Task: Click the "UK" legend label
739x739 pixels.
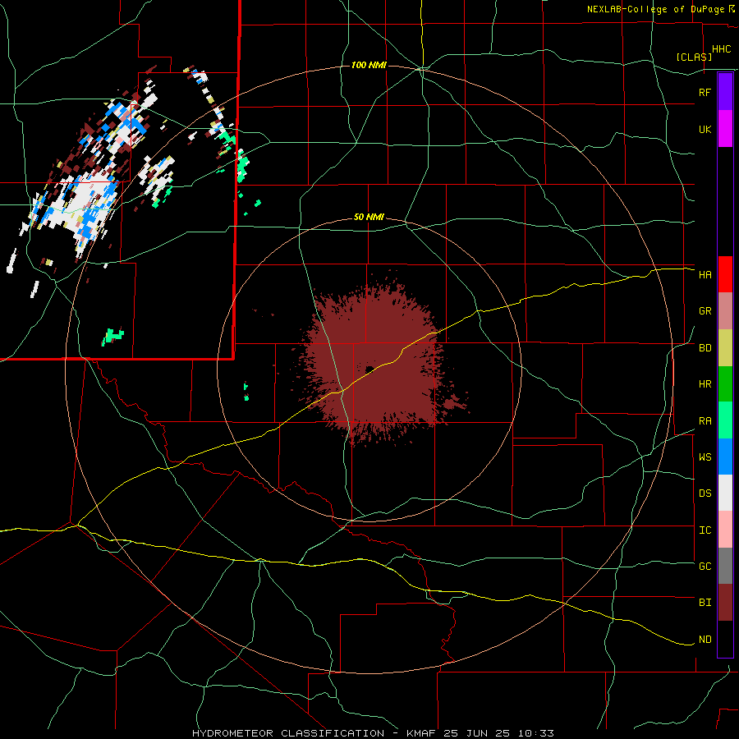Action: click(x=705, y=129)
